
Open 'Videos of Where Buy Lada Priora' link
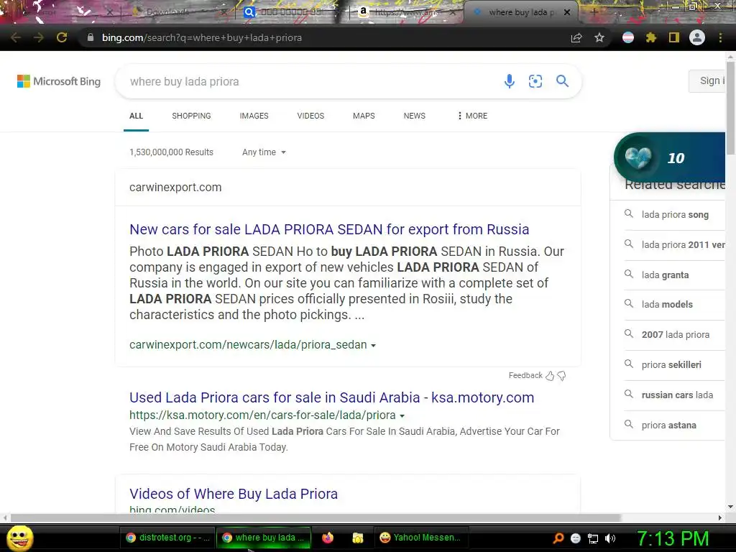coord(234,493)
